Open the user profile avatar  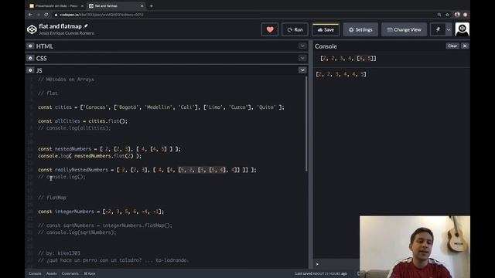(463, 29)
